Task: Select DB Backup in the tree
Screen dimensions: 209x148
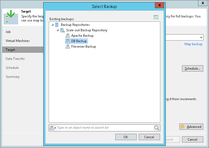Action: [79, 41]
